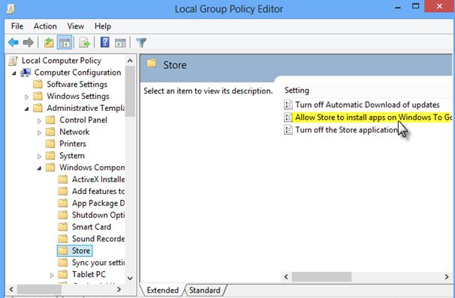Collapse the Windows Components node
The width and height of the screenshot is (455, 298).
[x=39, y=168]
